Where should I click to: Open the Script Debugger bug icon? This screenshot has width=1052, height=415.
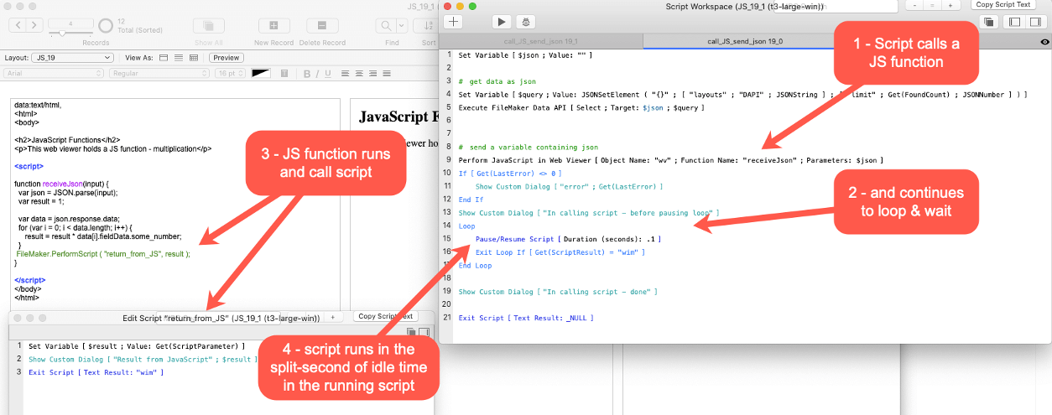tap(525, 22)
